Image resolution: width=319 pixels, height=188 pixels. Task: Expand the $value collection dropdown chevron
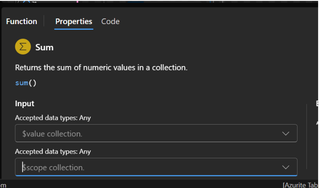coord(286,133)
